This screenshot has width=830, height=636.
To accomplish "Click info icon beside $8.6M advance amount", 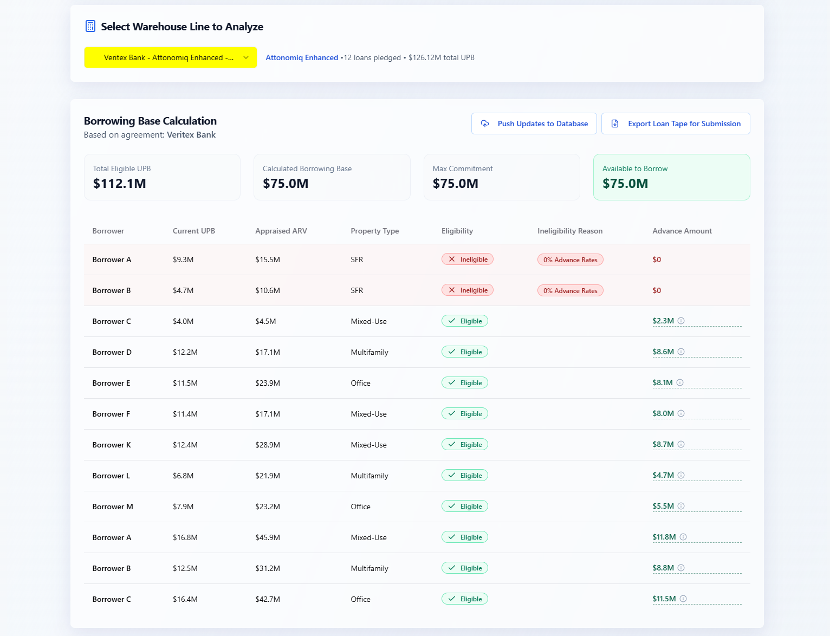I will (x=681, y=352).
